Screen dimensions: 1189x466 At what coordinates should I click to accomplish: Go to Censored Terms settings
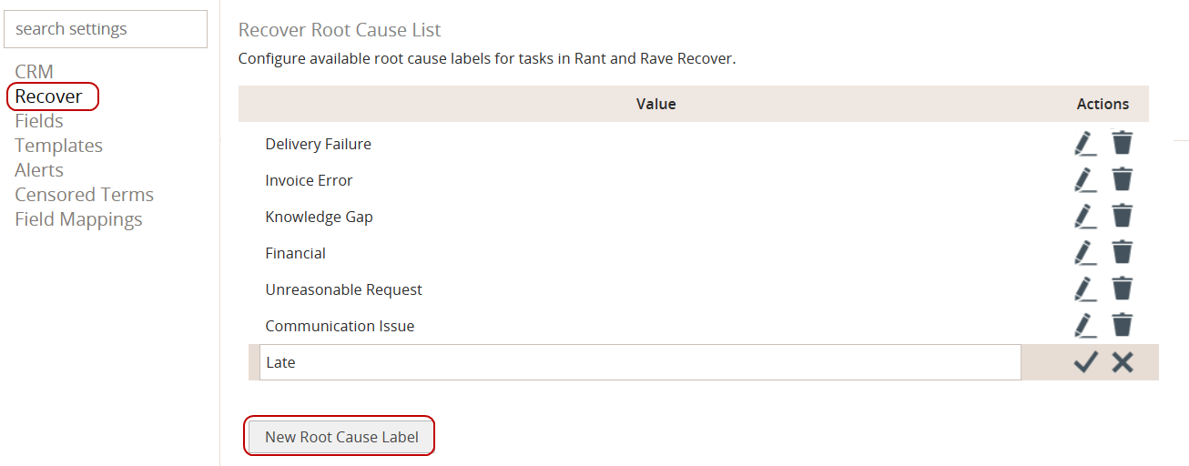(84, 195)
